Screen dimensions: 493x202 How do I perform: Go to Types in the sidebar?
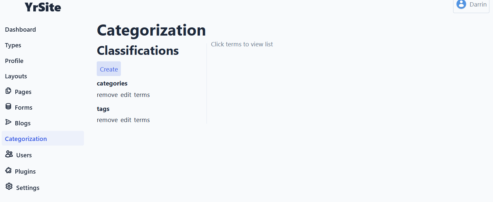43,45
